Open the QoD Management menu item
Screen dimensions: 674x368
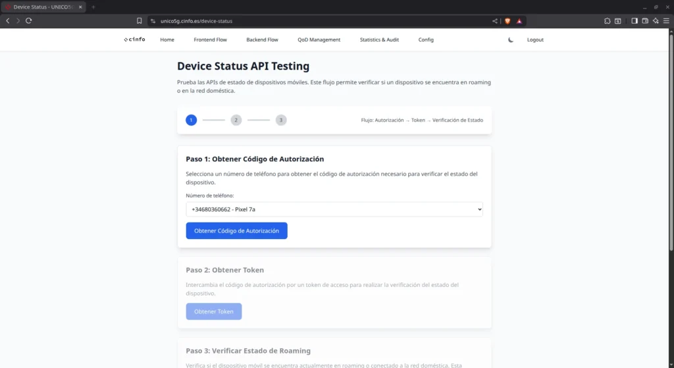point(319,39)
